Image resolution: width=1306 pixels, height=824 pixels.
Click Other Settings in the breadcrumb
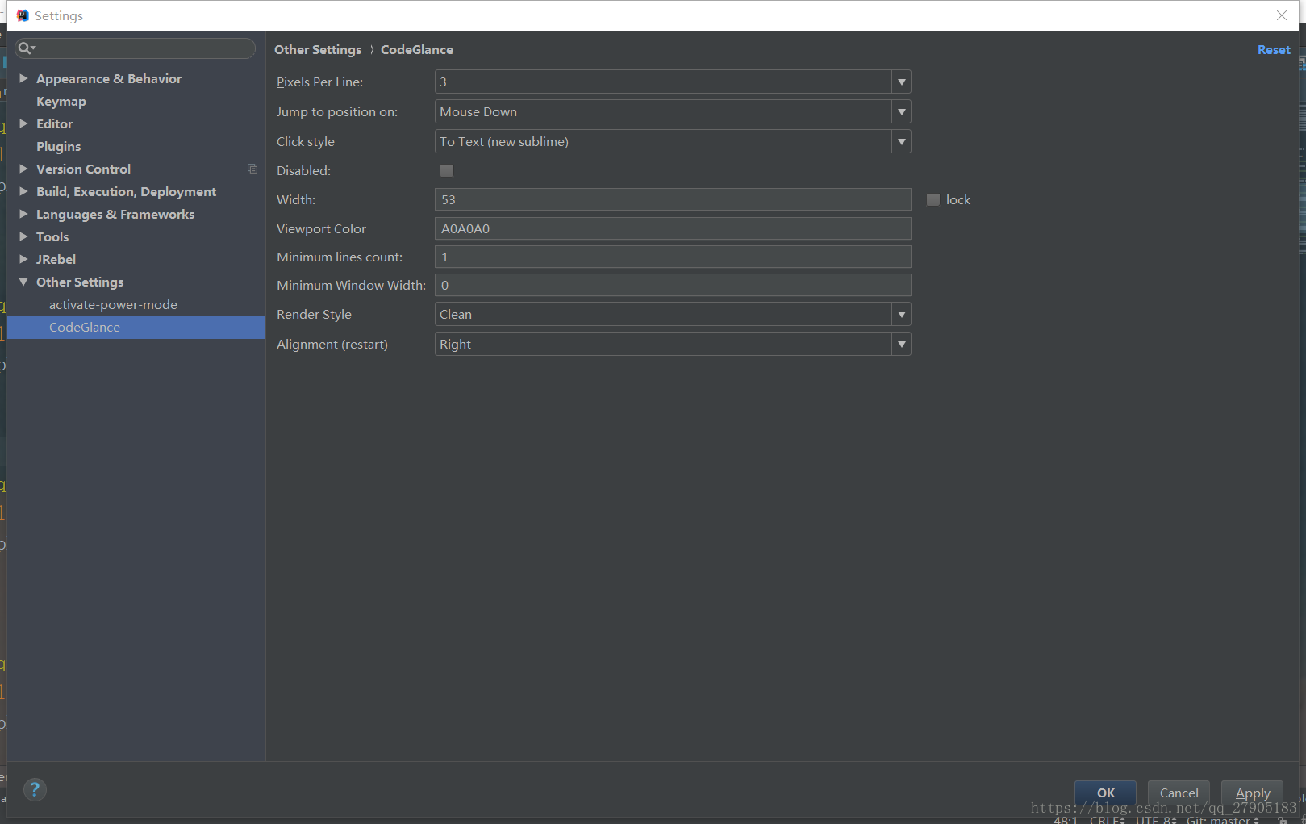(318, 49)
